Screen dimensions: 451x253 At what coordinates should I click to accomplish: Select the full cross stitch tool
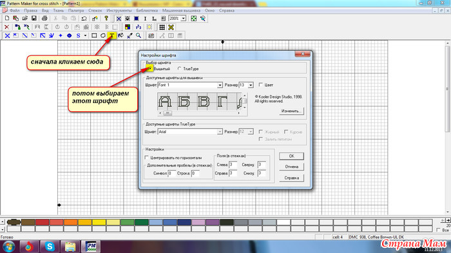(7, 35)
